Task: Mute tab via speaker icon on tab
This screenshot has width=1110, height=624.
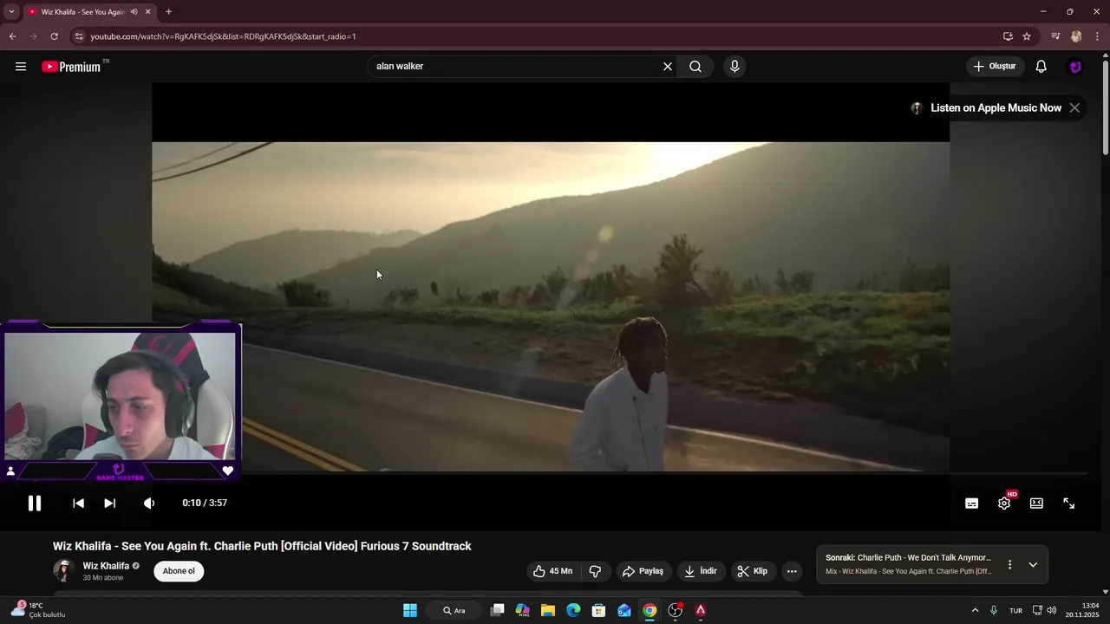Action: pyautogui.click(x=134, y=12)
